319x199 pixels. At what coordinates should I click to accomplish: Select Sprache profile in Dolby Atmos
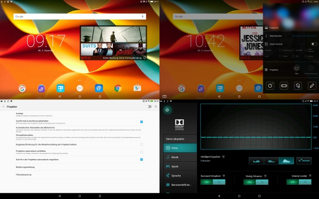tap(180, 176)
